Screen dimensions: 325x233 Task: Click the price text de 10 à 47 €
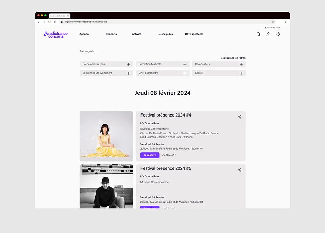(169, 155)
